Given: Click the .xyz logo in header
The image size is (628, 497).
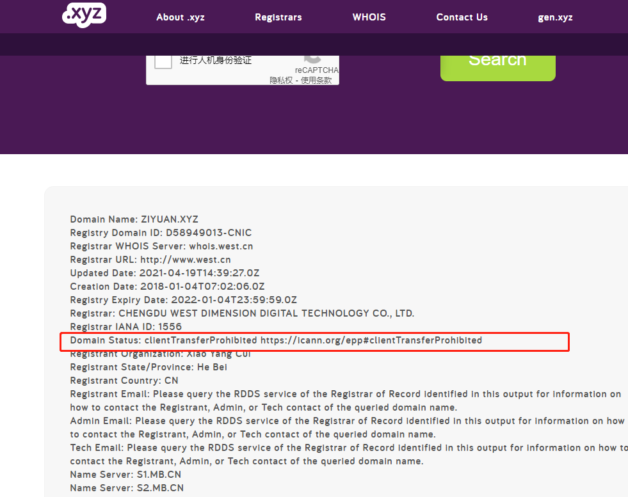Looking at the screenshot, I should (x=84, y=15).
